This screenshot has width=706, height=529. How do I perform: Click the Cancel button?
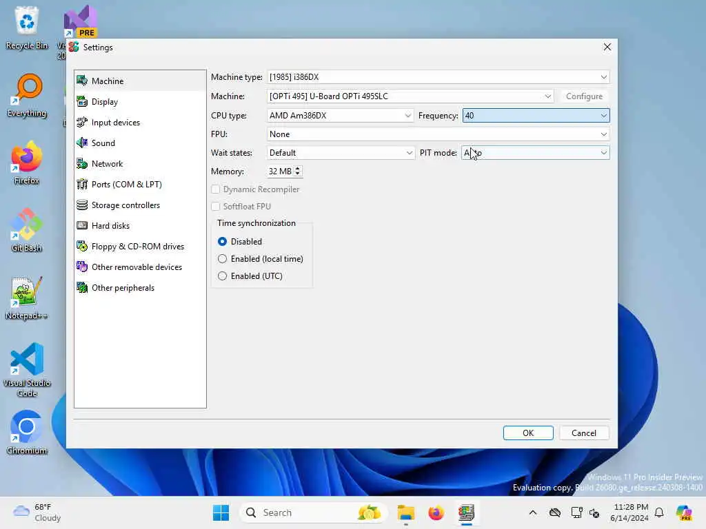coord(584,433)
